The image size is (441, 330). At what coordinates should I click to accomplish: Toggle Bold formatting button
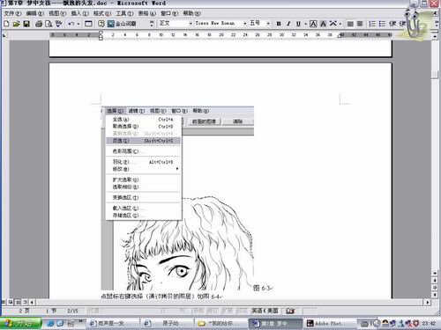pyautogui.click(x=279, y=24)
